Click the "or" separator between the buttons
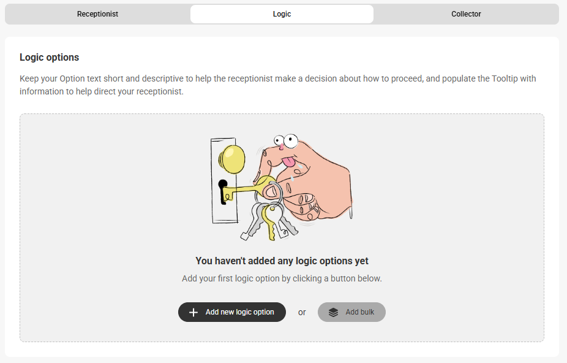Screen dimensions: 567x363 [302, 312]
